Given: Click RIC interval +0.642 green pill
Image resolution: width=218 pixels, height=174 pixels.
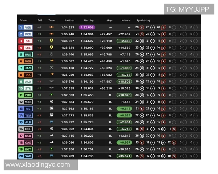Looking at the screenshot, I should [x=124, y=109].
